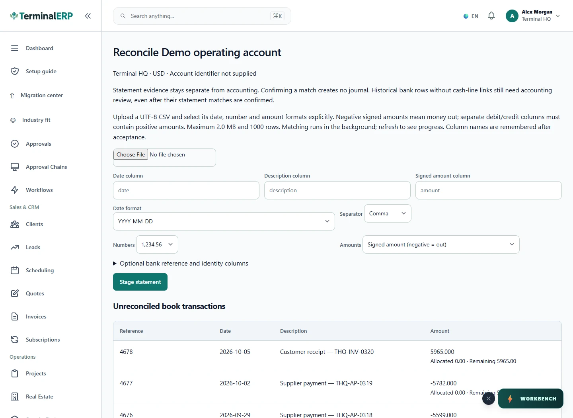Open the Invoices section
Image resolution: width=573 pixels, height=418 pixels.
36,316
